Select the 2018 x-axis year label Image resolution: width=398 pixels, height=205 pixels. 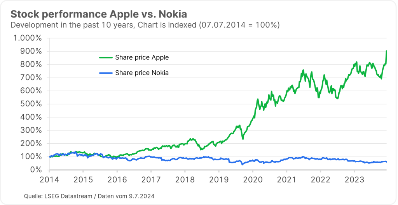[185, 180]
